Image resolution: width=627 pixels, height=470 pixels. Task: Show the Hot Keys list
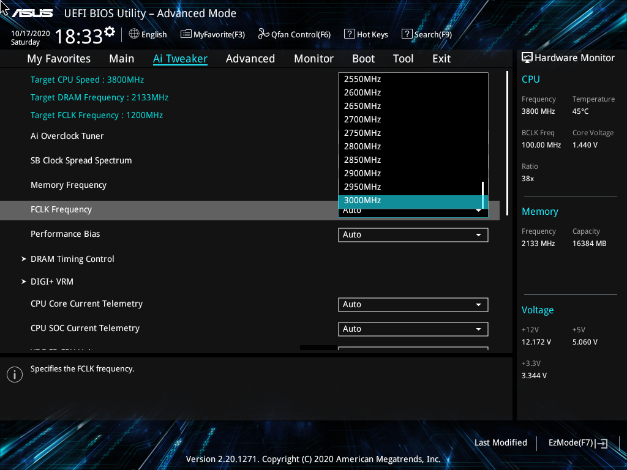pyautogui.click(x=372, y=35)
